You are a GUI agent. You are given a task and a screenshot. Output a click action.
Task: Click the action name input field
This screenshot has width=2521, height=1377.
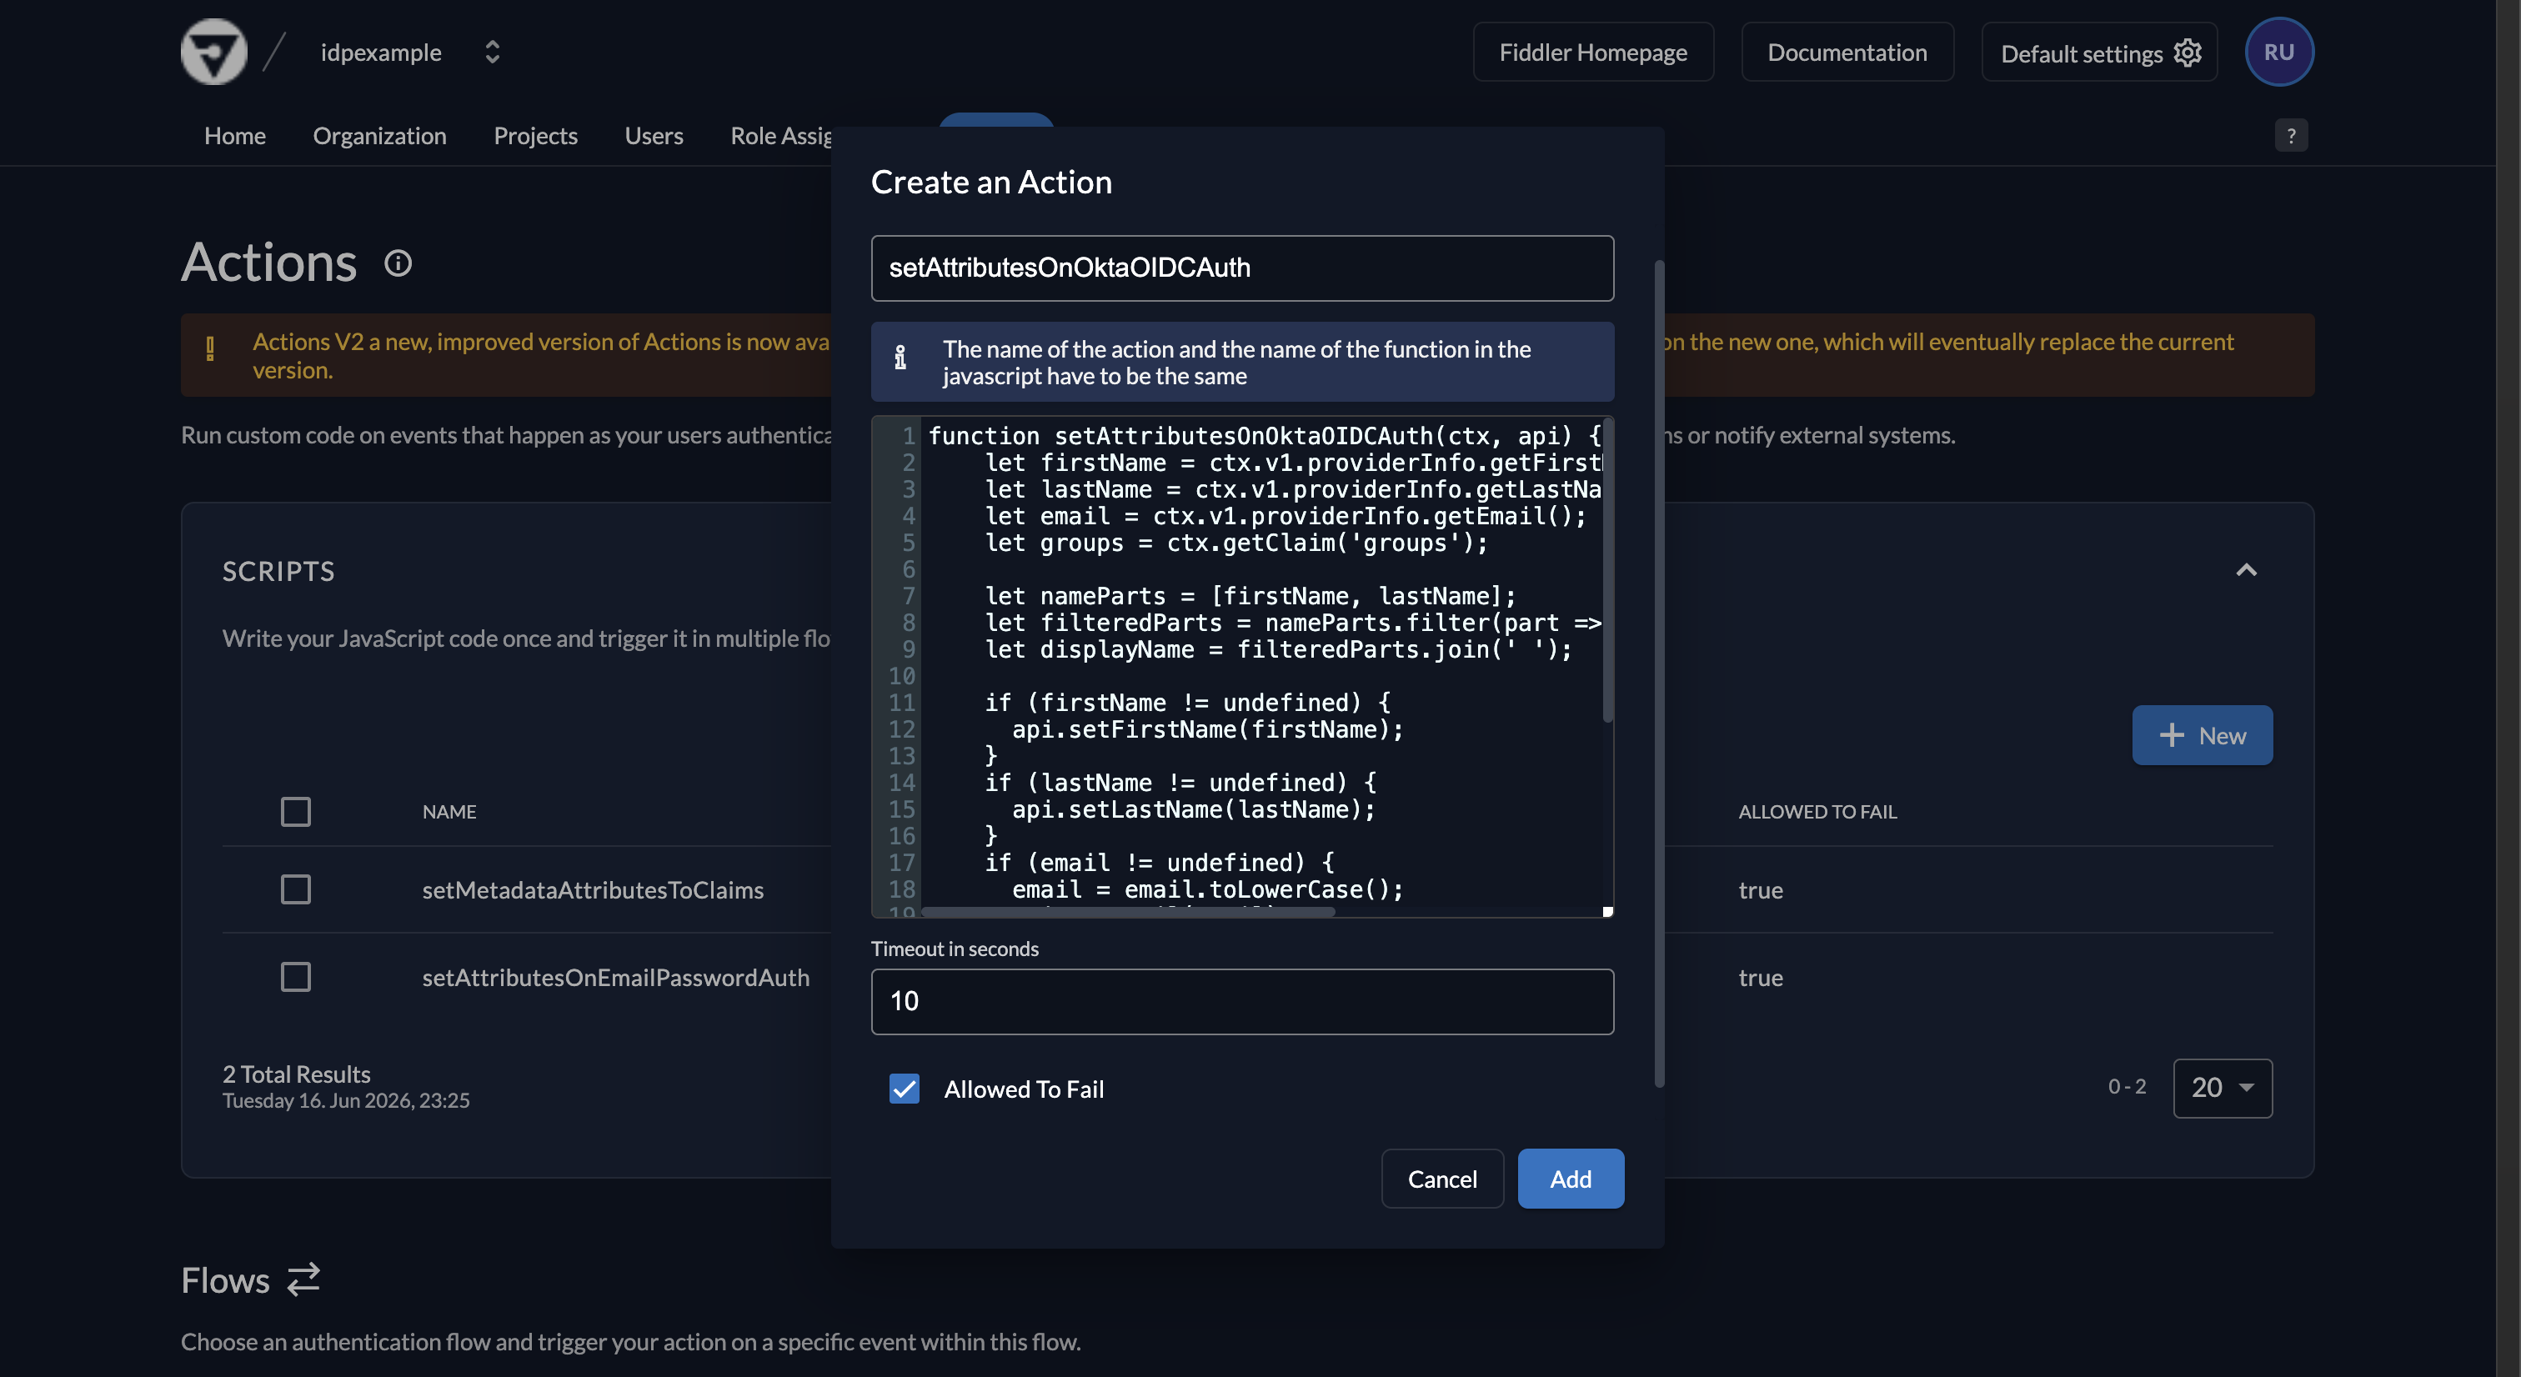pos(1242,268)
